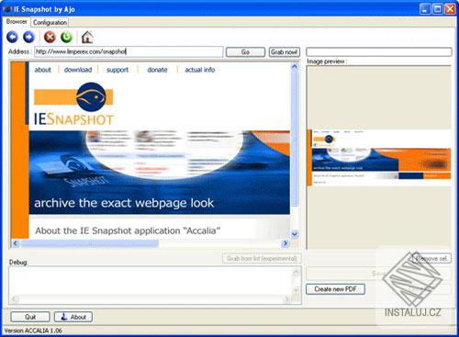Open the actual info link on the webpage

[200, 70]
